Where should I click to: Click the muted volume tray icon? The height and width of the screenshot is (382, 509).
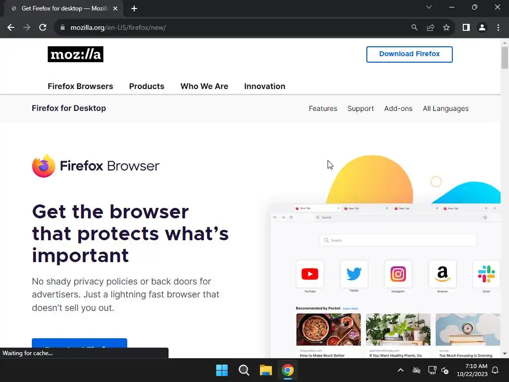[445, 370]
